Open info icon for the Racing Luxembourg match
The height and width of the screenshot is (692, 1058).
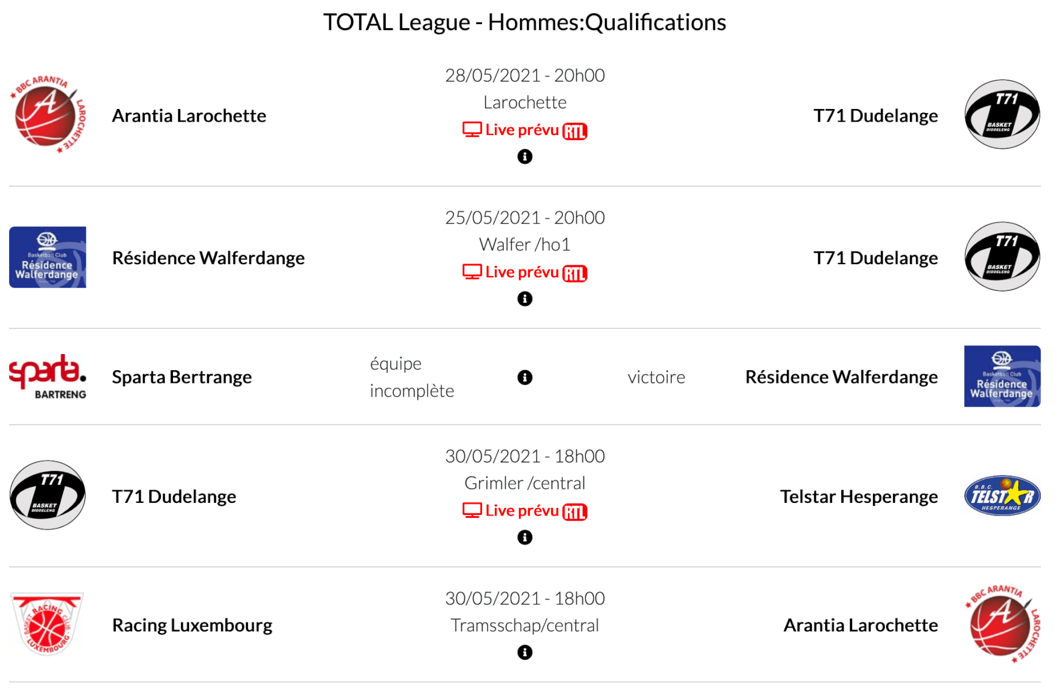pos(525,652)
